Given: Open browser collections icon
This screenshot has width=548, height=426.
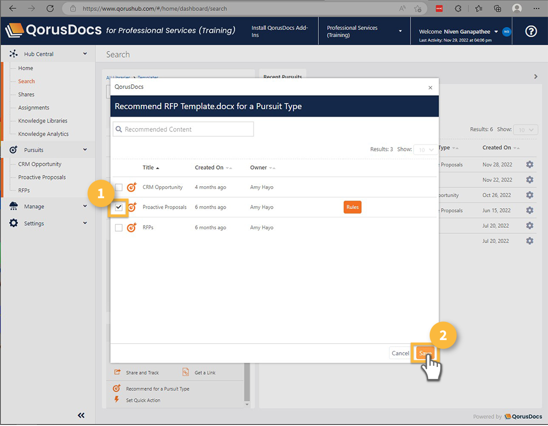Looking at the screenshot, I should point(498,8).
